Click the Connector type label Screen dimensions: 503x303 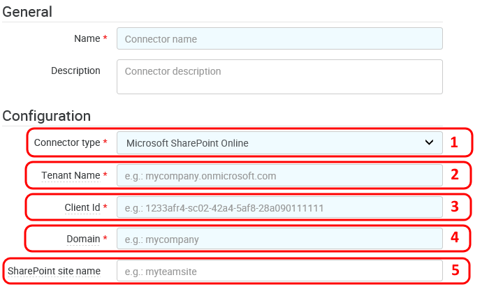coord(67,143)
